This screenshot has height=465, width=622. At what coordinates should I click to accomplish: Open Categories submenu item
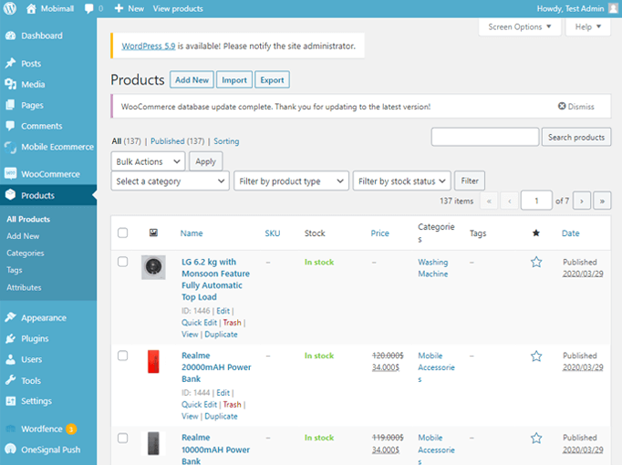click(26, 253)
